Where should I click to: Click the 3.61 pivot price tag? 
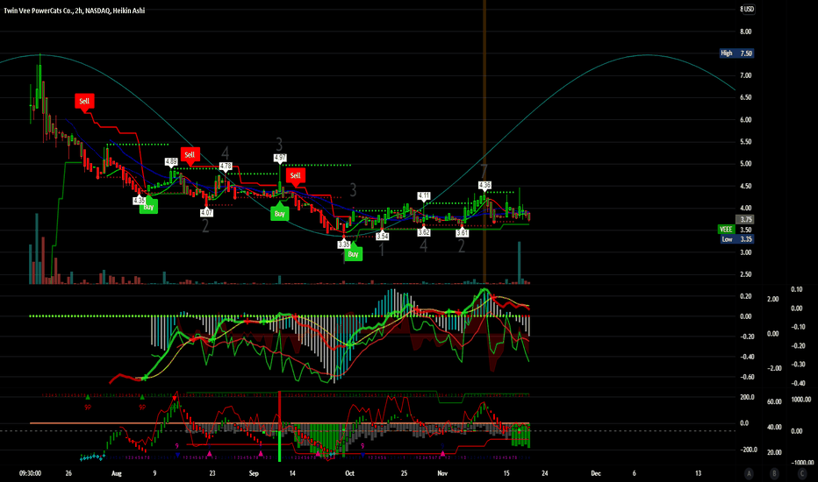pos(463,233)
